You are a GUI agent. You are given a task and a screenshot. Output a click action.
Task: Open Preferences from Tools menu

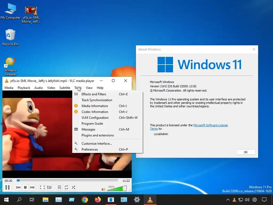click(107, 149)
